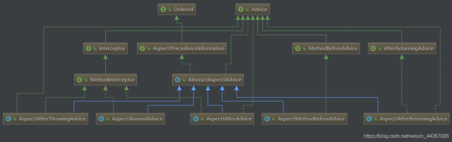Select the AspectJAfterThrowingAdvice class node
Image resolution: width=452 pixels, height=142 pixels.
(x=46, y=119)
